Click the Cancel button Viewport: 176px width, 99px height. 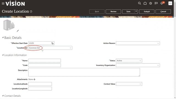point(163,12)
